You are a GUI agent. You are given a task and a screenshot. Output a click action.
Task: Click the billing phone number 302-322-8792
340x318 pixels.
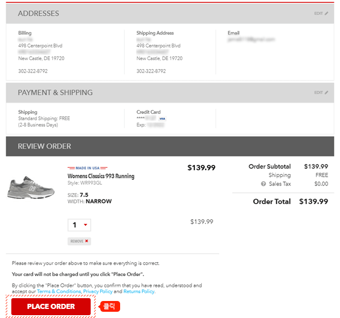point(33,71)
